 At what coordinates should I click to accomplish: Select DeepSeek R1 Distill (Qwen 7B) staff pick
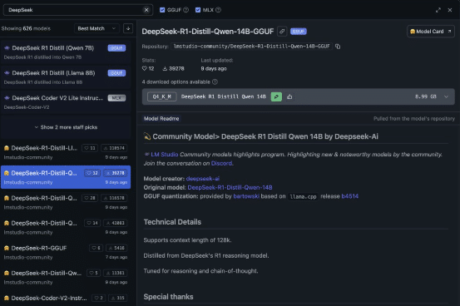click(66, 52)
